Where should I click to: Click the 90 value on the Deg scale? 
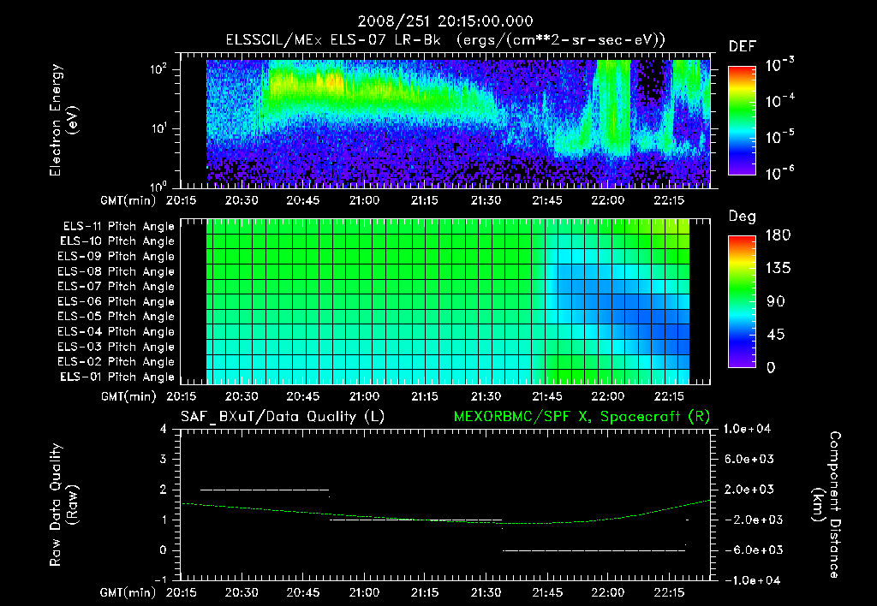coord(776,301)
